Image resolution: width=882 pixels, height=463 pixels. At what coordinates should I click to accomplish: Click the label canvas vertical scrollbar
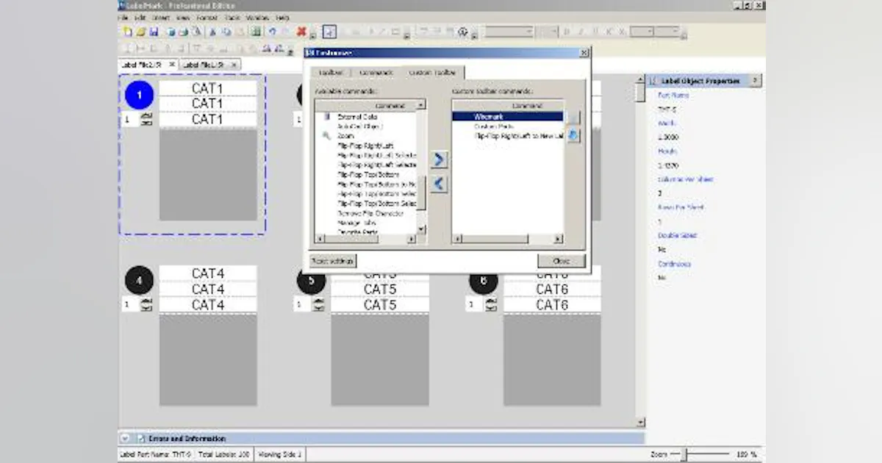click(639, 251)
